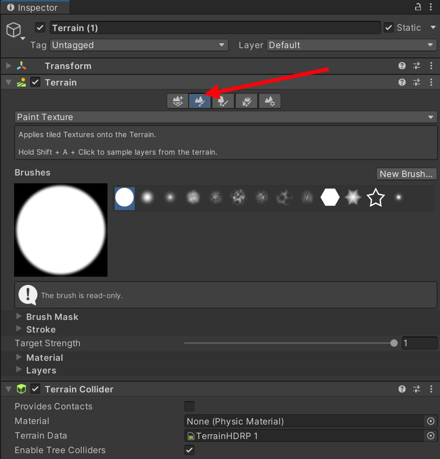Click the 'Brushes' heading label
440x459 pixels.
click(x=33, y=173)
